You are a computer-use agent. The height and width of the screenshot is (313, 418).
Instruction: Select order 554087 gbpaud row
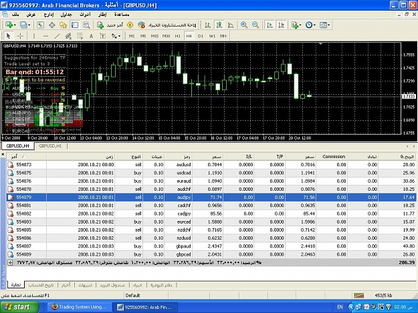[x=211, y=246]
